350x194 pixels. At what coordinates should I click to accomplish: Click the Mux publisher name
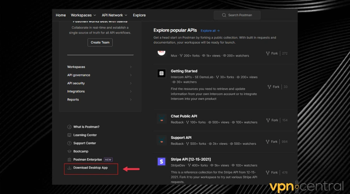click(174, 56)
